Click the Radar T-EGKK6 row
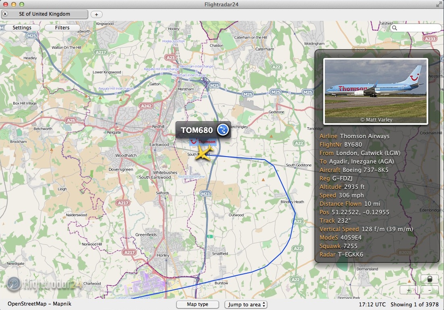The height and width of the screenshot is (310, 444). tap(341, 254)
